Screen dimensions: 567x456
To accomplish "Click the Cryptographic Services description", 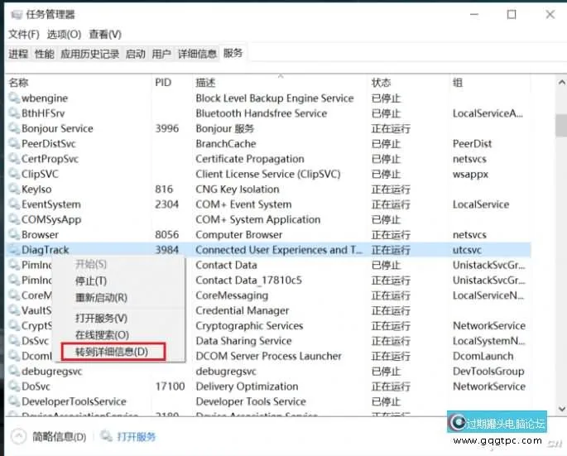I will (x=249, y=326).
